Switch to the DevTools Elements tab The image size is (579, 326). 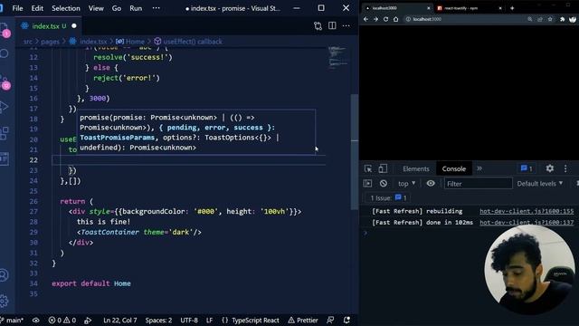[416, 169]
